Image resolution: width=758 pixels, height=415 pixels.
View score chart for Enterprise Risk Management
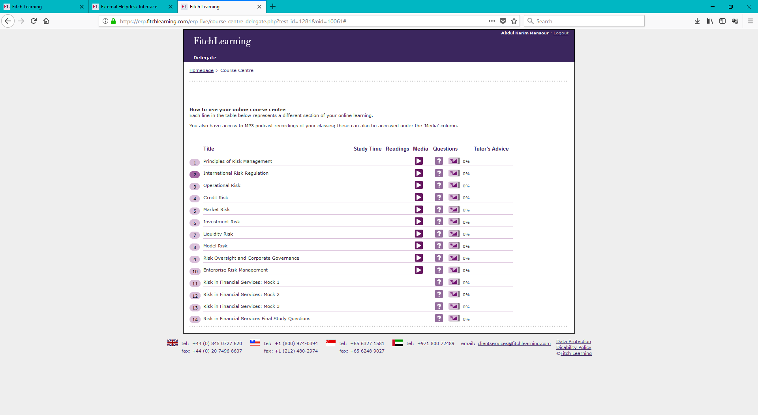click(x=454, y=270)
